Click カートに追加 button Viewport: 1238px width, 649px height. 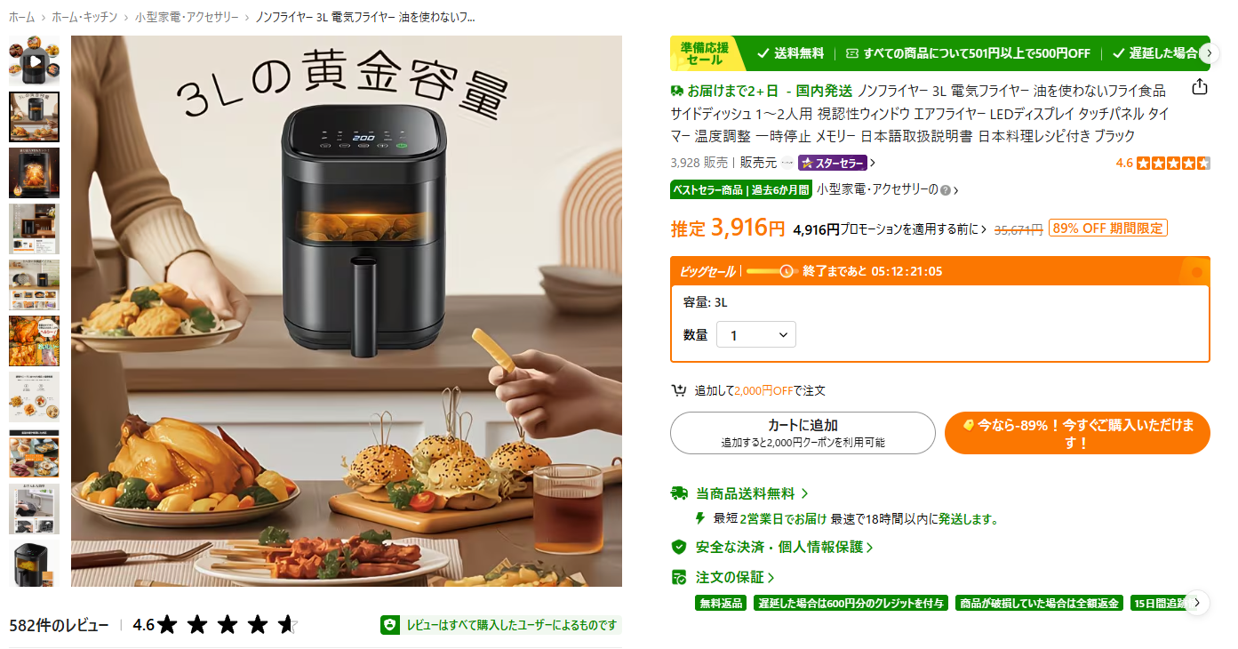[803, 433]
